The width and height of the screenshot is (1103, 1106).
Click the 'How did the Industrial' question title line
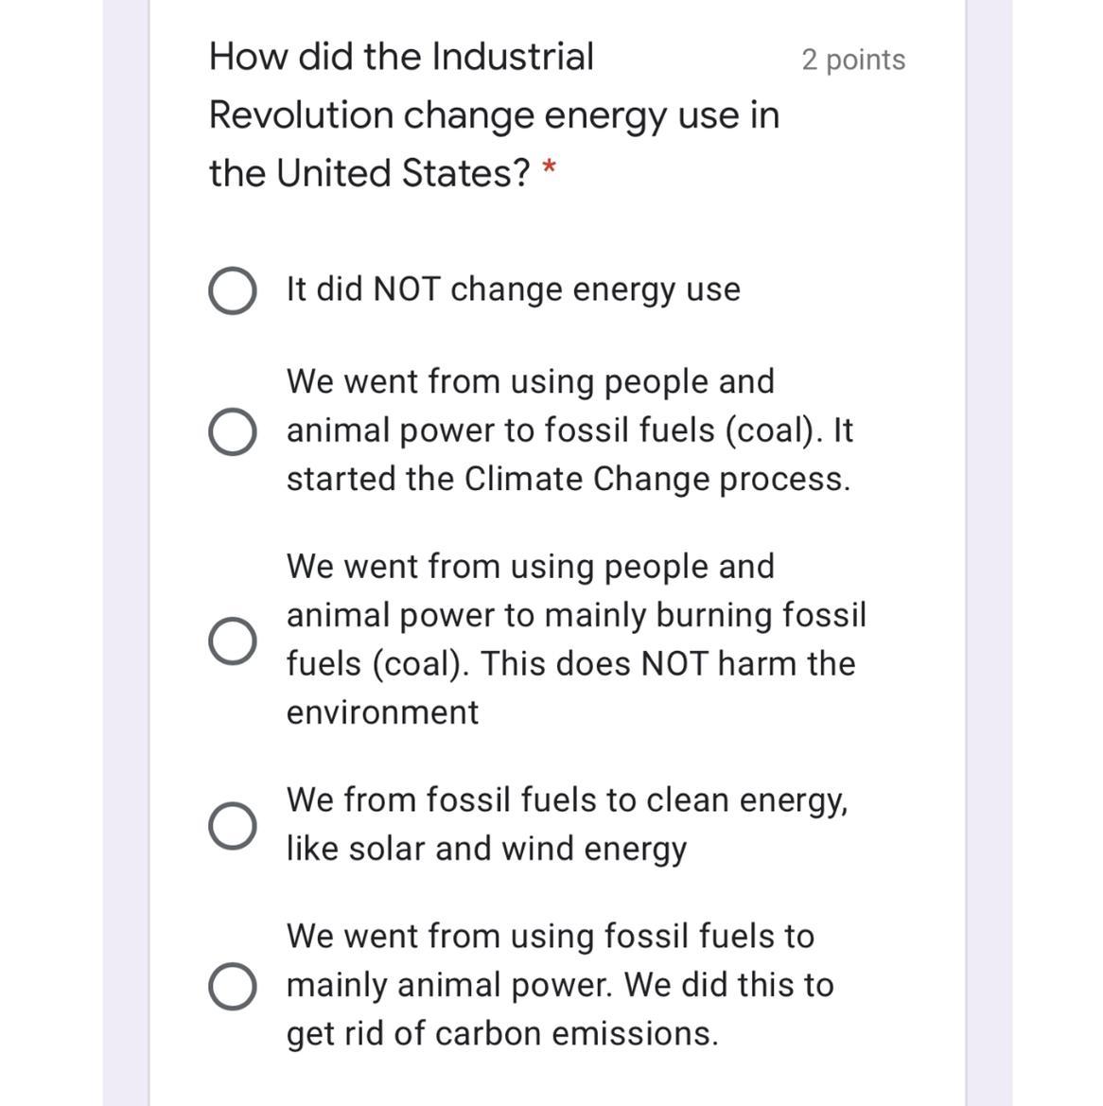[x=401, y=57]
